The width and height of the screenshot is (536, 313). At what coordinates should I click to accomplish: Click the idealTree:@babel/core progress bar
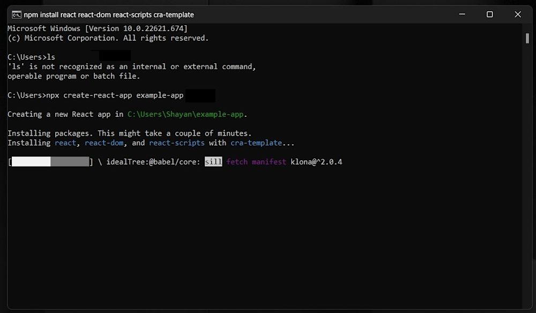click(51, 161)
